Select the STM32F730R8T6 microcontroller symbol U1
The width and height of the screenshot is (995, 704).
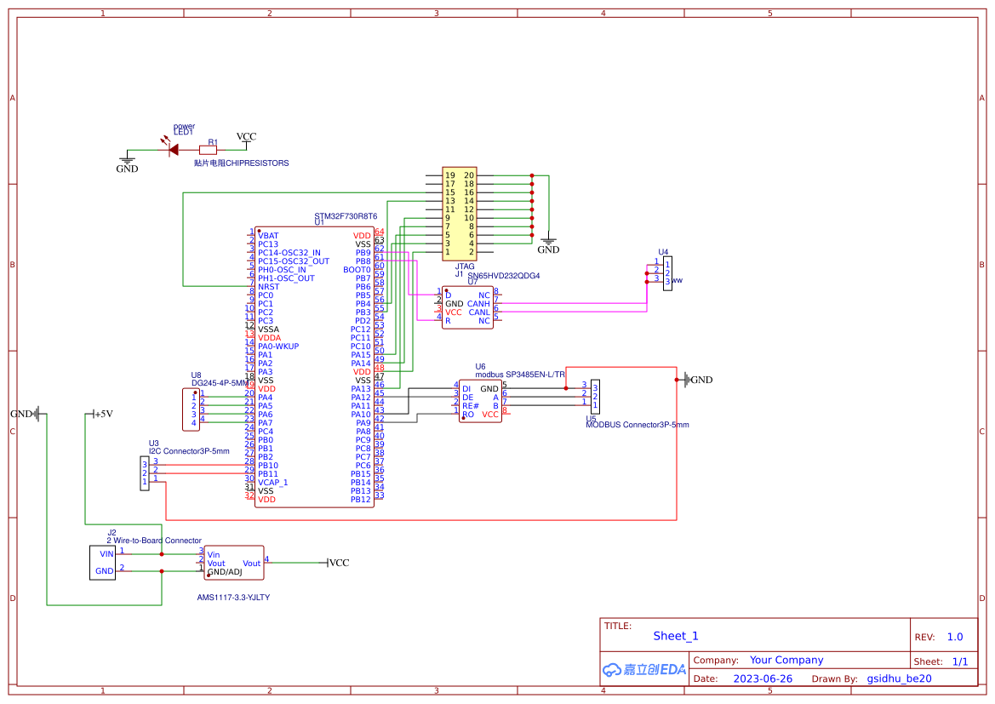click(x=315, y=366)
